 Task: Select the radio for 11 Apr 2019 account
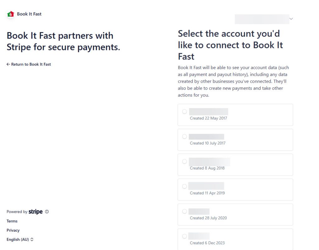point(184,186)
